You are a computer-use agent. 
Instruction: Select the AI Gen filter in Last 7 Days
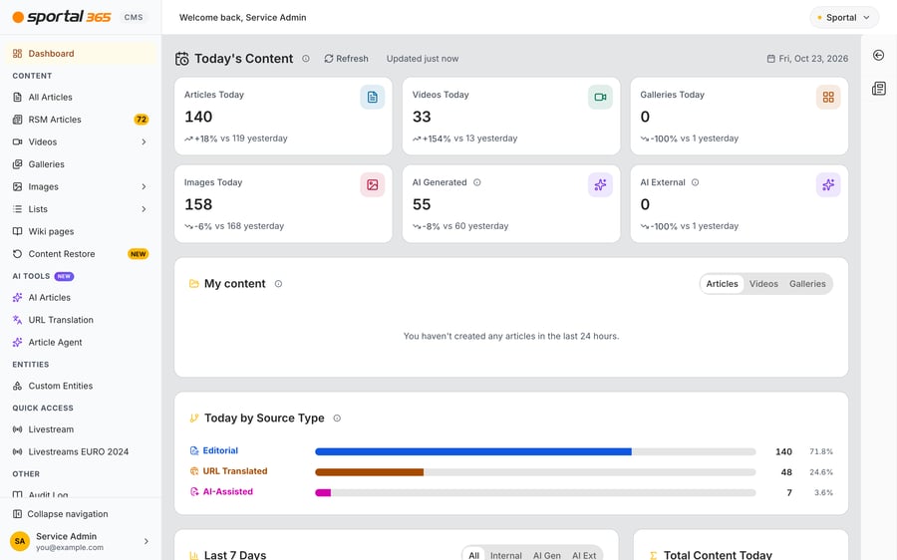tap(547, 555)
